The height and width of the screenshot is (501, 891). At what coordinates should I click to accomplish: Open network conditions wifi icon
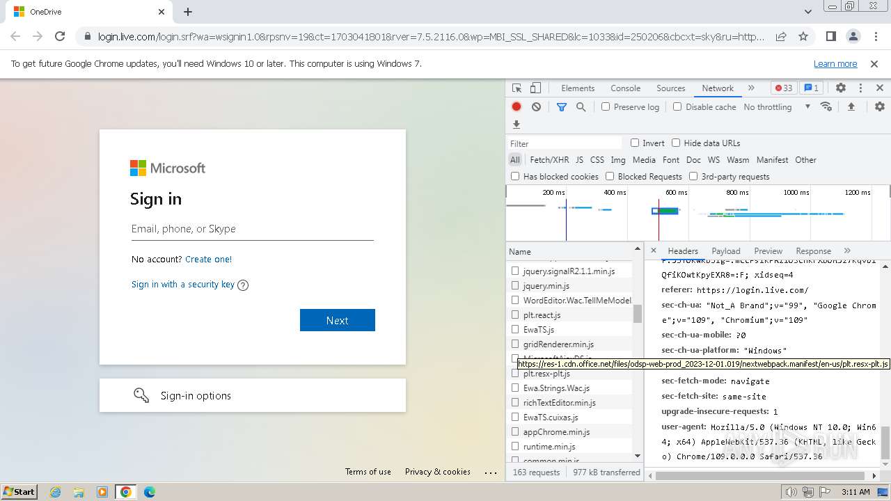tap(826, 106)
